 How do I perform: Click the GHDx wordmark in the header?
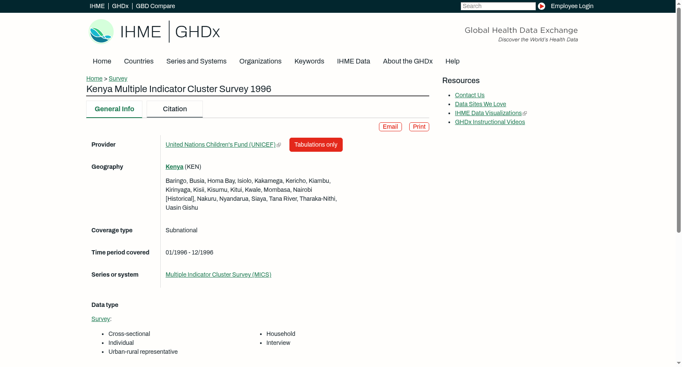pyautogui.click(x=197, y=32)
